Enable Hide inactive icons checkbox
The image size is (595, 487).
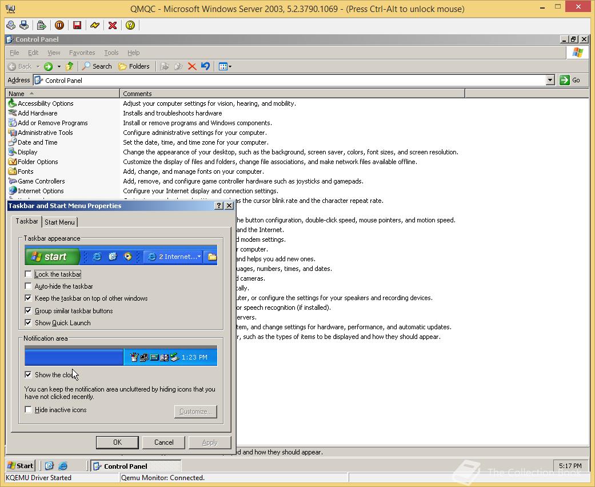tap(28, 410)
